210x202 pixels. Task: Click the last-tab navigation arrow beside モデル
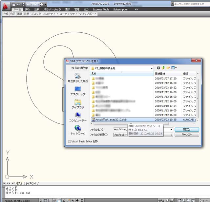(x=12, y=183)
